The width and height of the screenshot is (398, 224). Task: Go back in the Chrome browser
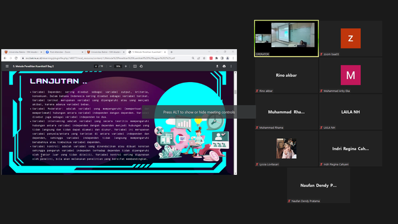pos(5,58)
